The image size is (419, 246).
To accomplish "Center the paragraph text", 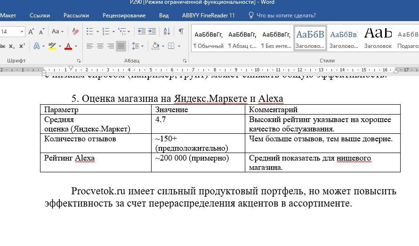I will 100,46.
